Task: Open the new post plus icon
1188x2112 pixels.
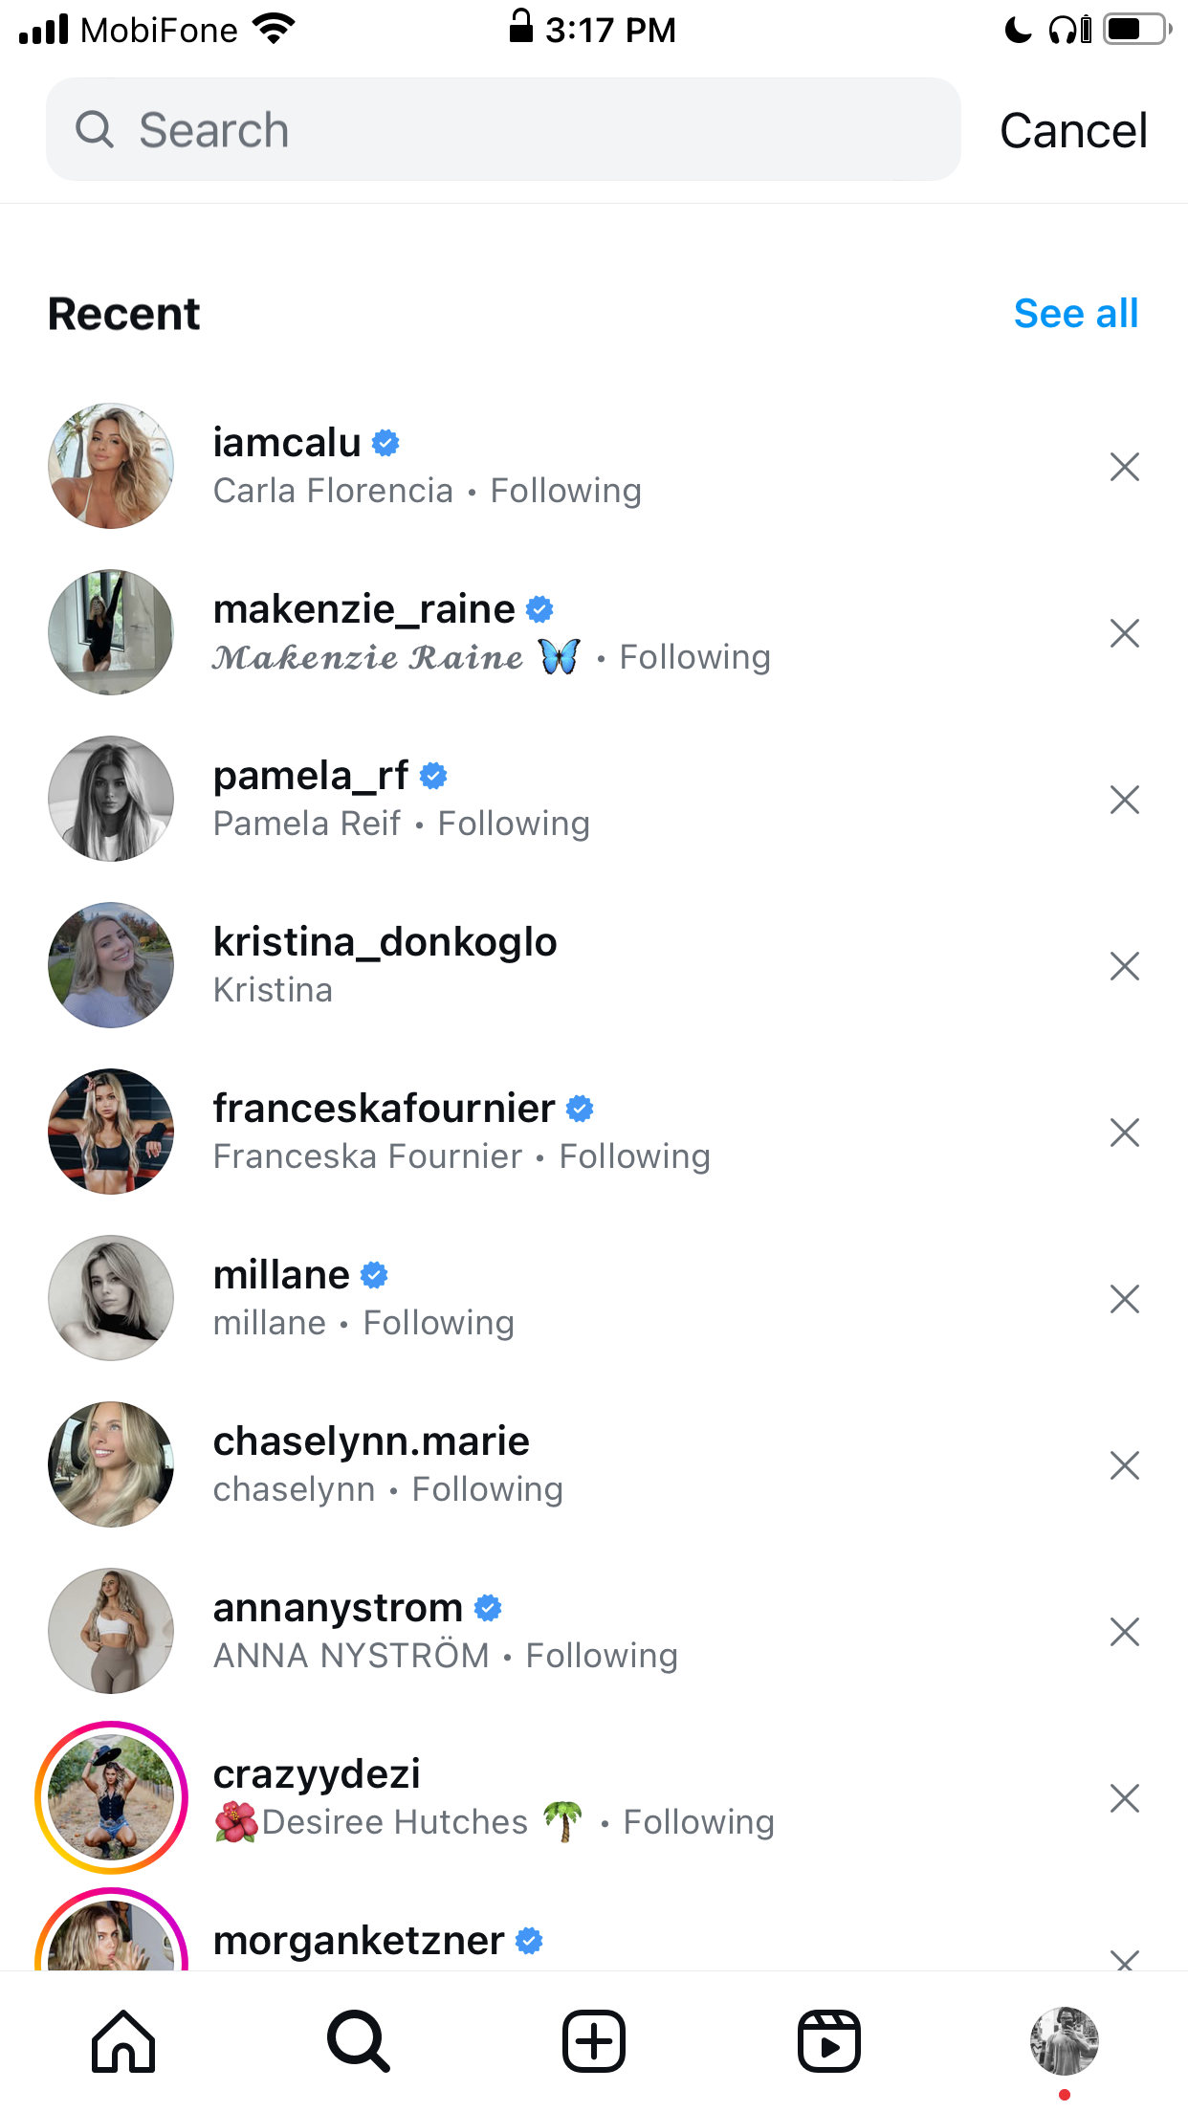Action: pyautogui.click(x=594, y=2041)
